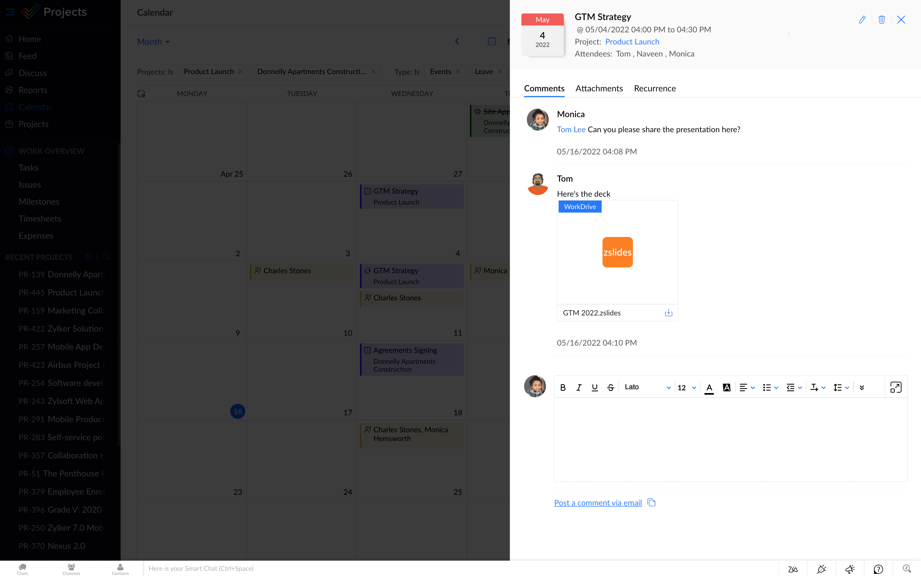The width and height of the screenshot is (921, 576).
Task: Open the Product Launch project link
Action: coord(632,42)
